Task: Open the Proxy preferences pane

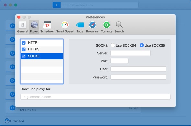Action: point(34,27)
